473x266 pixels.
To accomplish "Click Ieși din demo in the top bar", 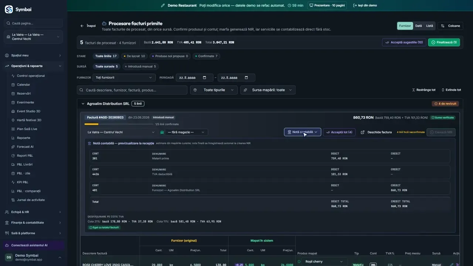I will [x=365, y=6].
